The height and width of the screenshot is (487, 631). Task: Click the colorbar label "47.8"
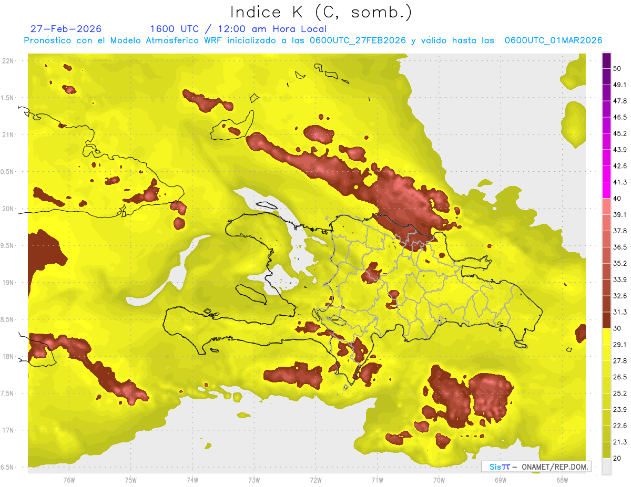click(x=620, y=101)
